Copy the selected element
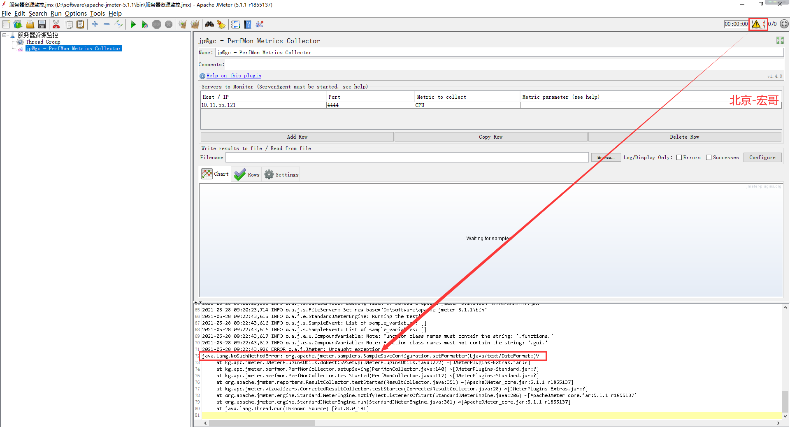 (68, 24)
